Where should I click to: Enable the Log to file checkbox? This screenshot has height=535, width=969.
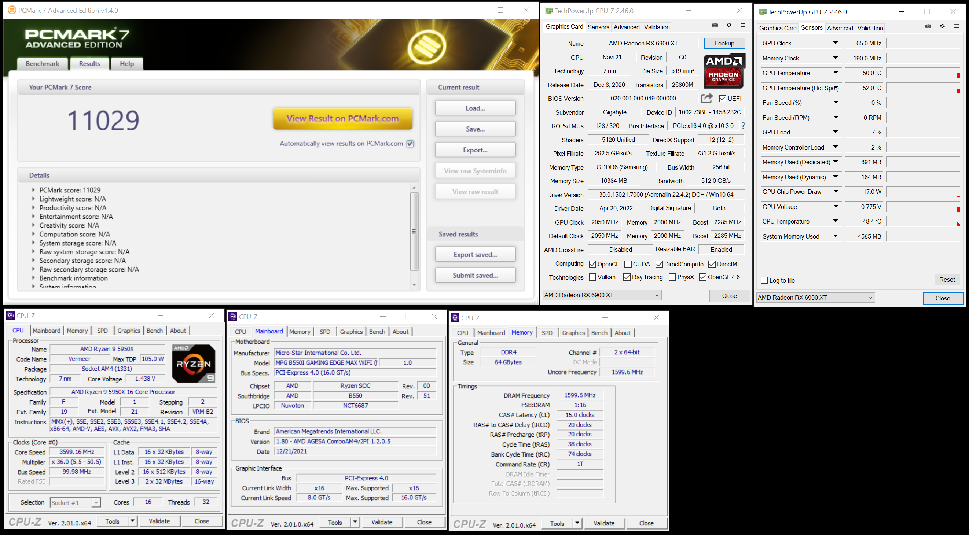(x=764, y=280)
